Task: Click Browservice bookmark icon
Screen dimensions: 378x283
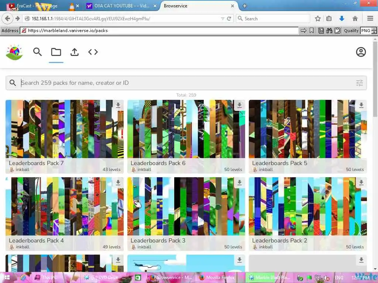Action: click(x=312, y=31)
